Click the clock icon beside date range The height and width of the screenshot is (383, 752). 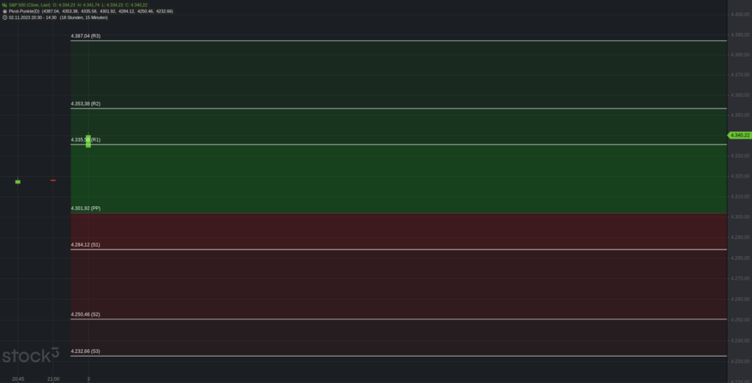5,18
